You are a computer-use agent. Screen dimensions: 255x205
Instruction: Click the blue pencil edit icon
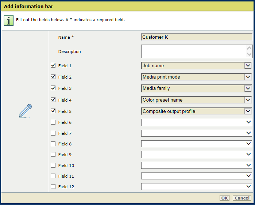pyautogui.click(x=25, y=111)
